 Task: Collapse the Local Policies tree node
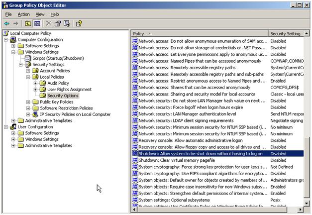click(28, 77)
